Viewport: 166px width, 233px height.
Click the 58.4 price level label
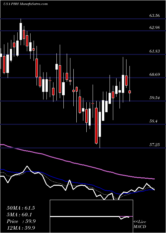(153, 121)
